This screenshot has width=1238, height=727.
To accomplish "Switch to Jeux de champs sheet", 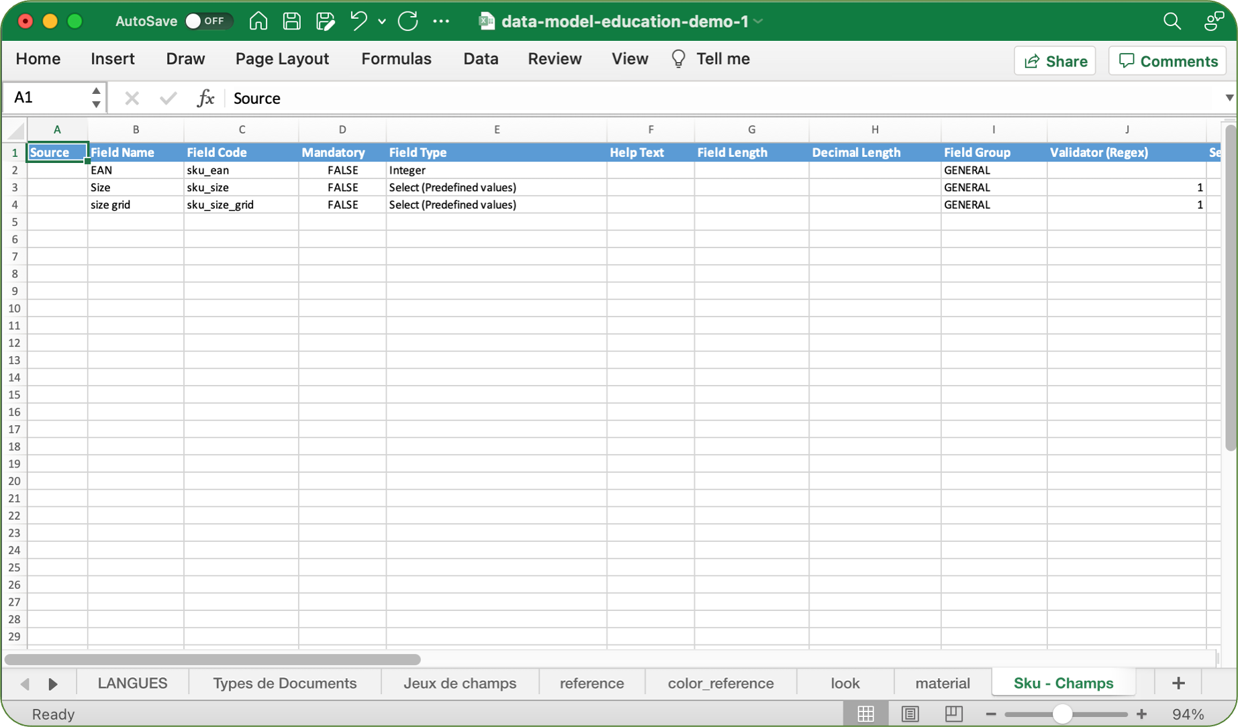I will [x=460, y=683].
